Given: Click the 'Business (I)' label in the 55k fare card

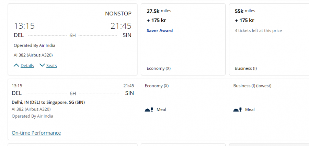Looking at the screenshot, I should [246, 68].
